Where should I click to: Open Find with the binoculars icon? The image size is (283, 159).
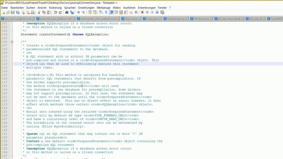(67, 12)
